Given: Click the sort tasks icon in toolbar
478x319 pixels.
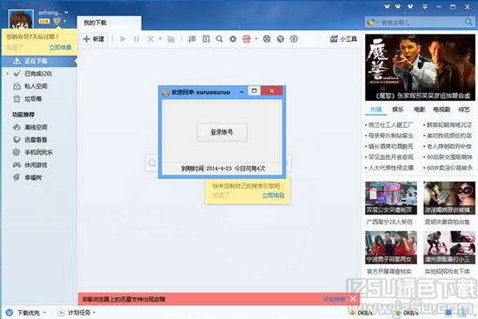Looking at the screenshot, I should click(192, 39).
